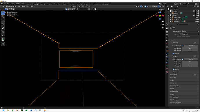
Task: Expand the Light Paths panel
Action: tap(174, 75)
